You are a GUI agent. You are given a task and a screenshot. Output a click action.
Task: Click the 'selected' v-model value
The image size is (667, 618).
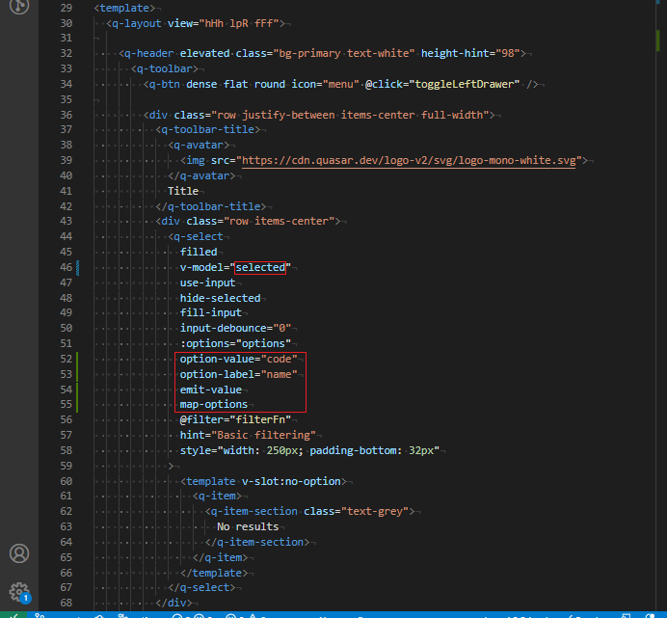pyautogui.click(x=260, y=268)
